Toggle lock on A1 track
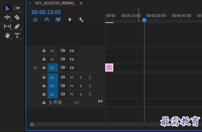Screen dimensions: 202x132 coord(44,77)
